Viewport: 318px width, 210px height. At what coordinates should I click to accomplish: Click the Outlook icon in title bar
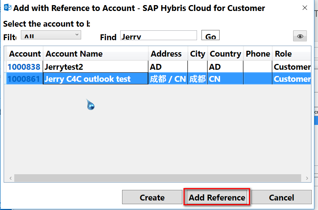(7, 7)
